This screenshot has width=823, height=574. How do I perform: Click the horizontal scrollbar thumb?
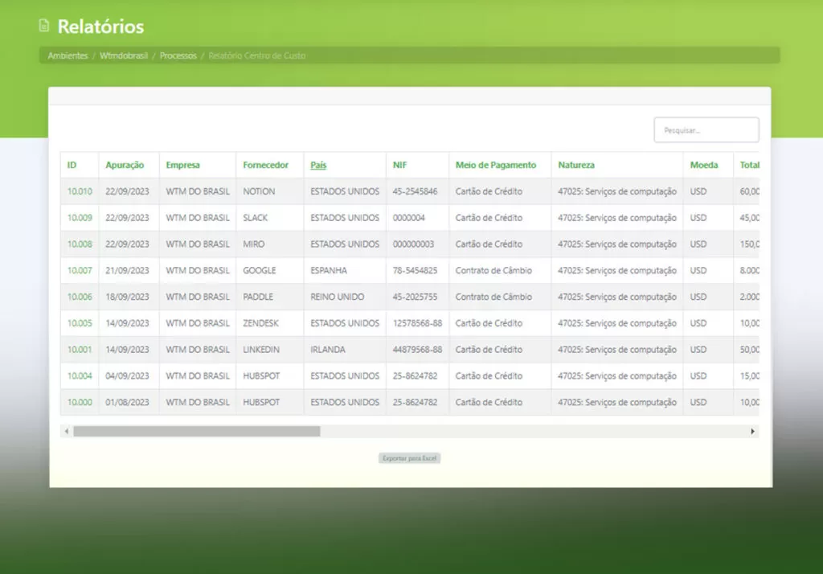[197, 431]
